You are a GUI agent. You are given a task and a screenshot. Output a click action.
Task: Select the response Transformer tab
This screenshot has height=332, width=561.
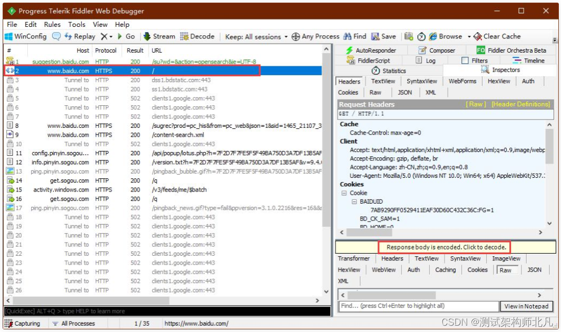[x=353, y=258]
